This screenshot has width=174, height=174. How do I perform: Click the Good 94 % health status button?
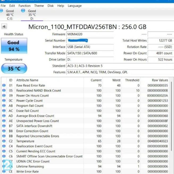pyautogui.click(x=14, y=46)
